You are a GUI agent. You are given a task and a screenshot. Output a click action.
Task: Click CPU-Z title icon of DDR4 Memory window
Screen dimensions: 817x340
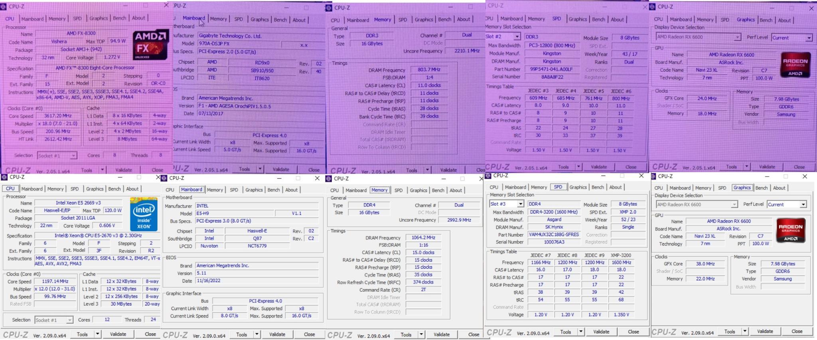(329, 179)
